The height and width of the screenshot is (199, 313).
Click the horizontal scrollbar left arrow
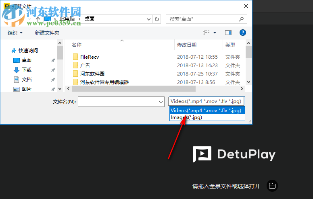coord(68,88)
